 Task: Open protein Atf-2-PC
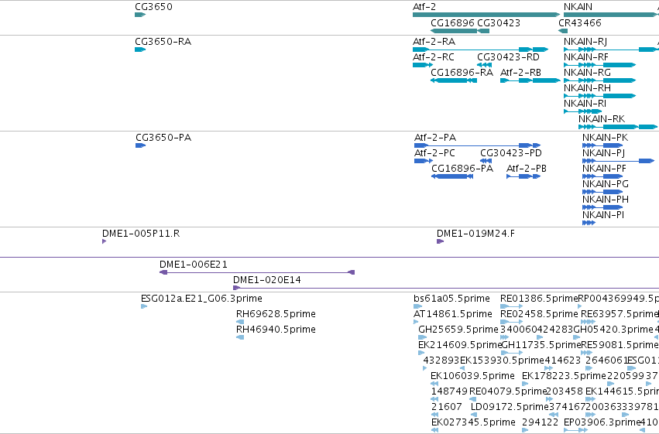point(424,161)
